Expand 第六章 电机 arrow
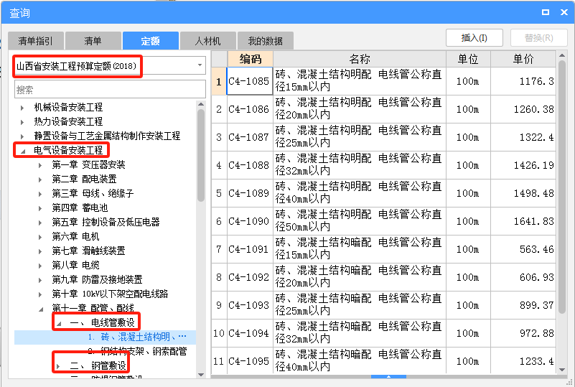The image size is (575, 387). [40, 237]
